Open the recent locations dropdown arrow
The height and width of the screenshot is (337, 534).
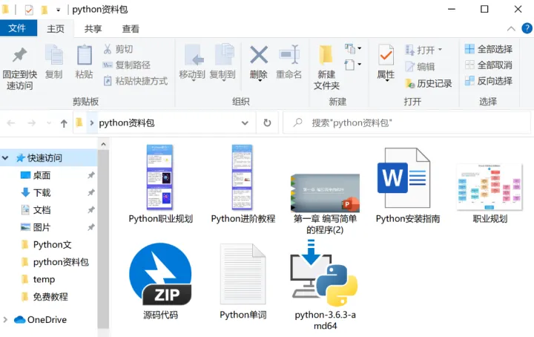(49, 122)
